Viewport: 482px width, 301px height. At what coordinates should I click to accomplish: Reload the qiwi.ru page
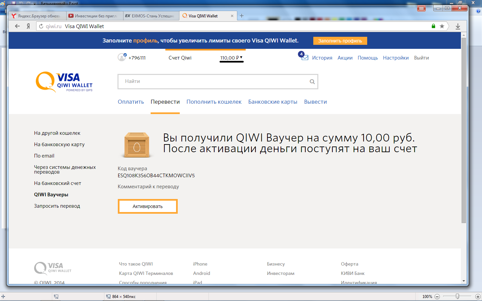click(41, 26)
